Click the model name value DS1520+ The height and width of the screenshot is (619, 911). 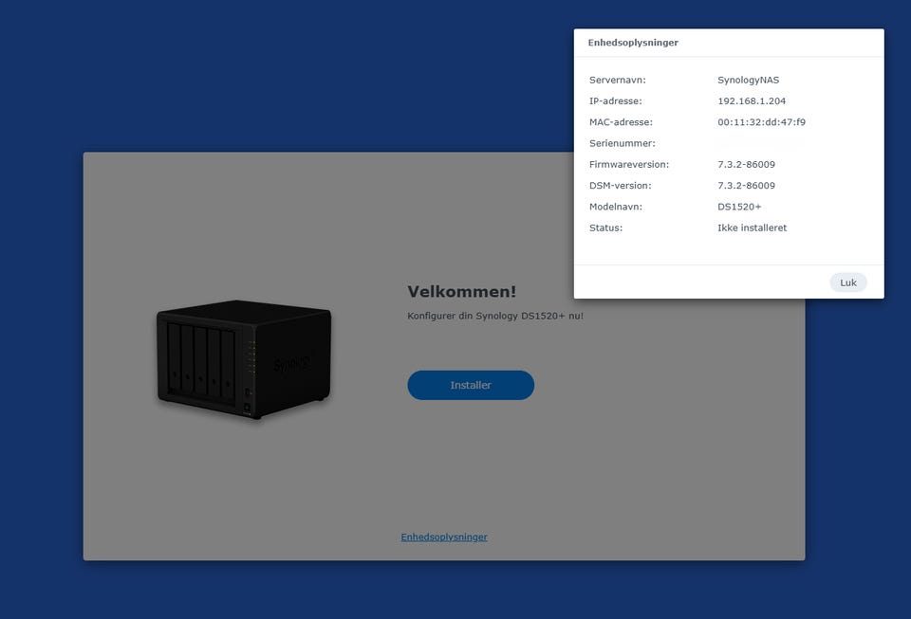click(x=739, y=207)
